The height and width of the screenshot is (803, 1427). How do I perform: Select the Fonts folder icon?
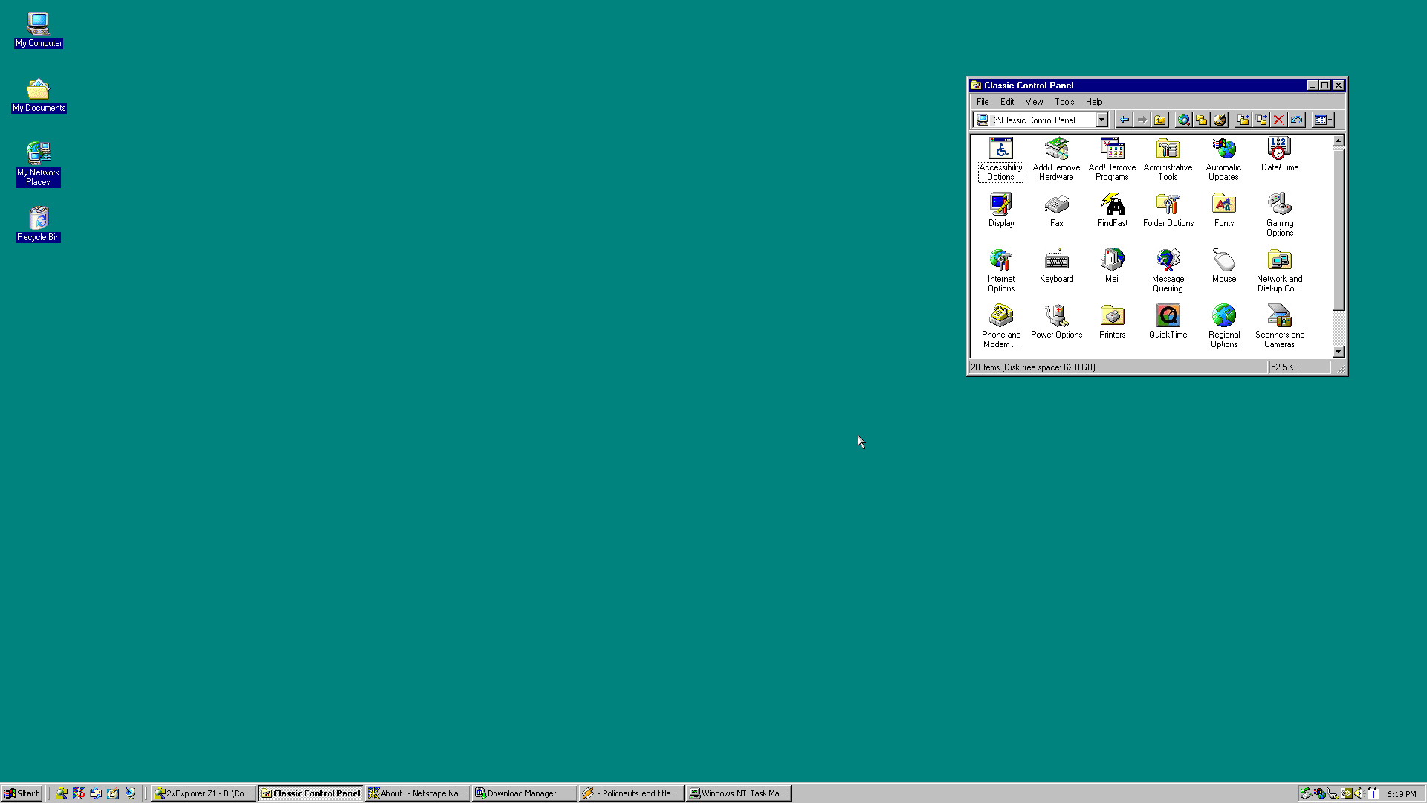pyautogui.click(x=1223, y=210)
